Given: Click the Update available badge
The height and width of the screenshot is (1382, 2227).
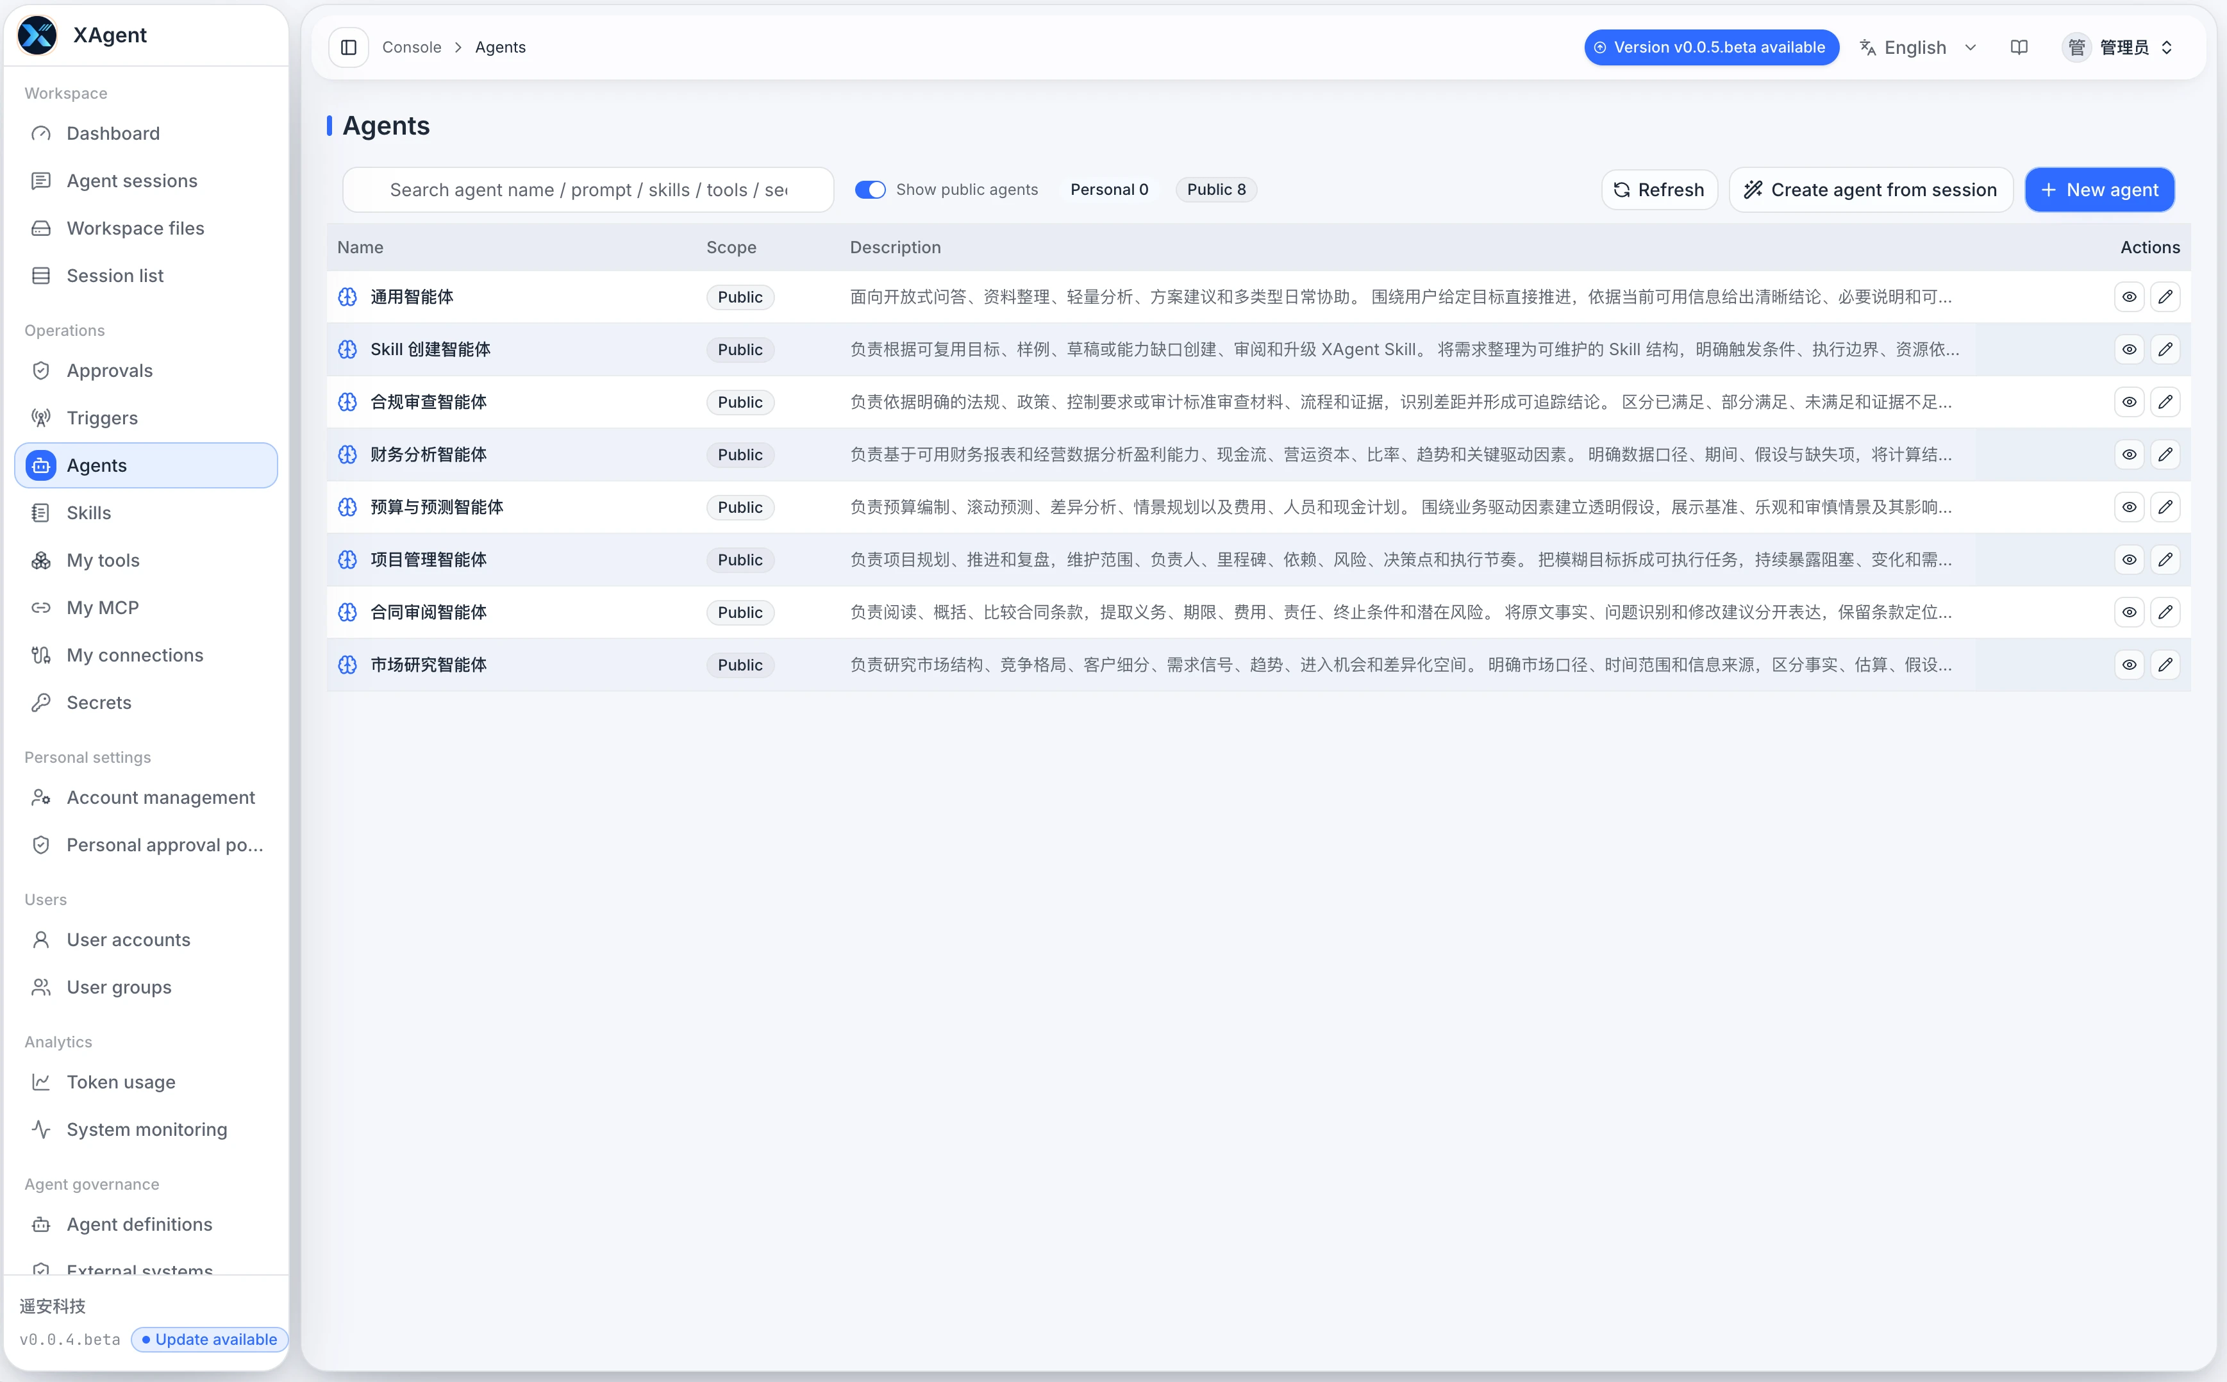Looking at the screenshot, I should click(209, 1339).
